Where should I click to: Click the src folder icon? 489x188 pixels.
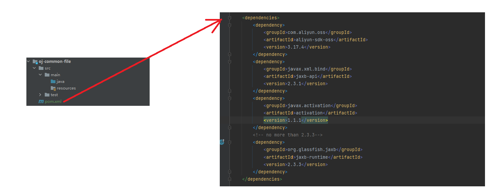click(41, 68)
